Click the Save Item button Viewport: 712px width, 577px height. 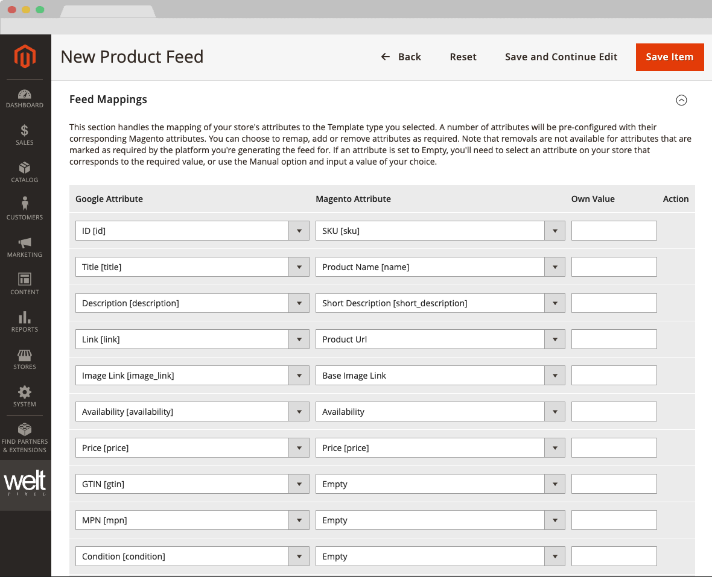669,57
